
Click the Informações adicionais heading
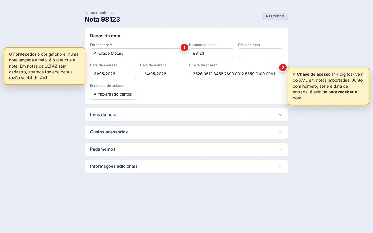[x=114, y=166]
